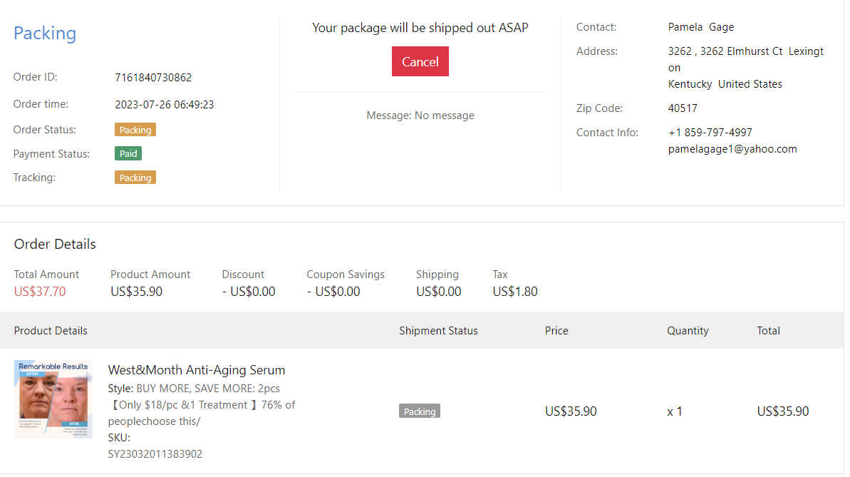Click the Order Details section heading
Viewport: 850px width, 477px height.
pos(55,245)
